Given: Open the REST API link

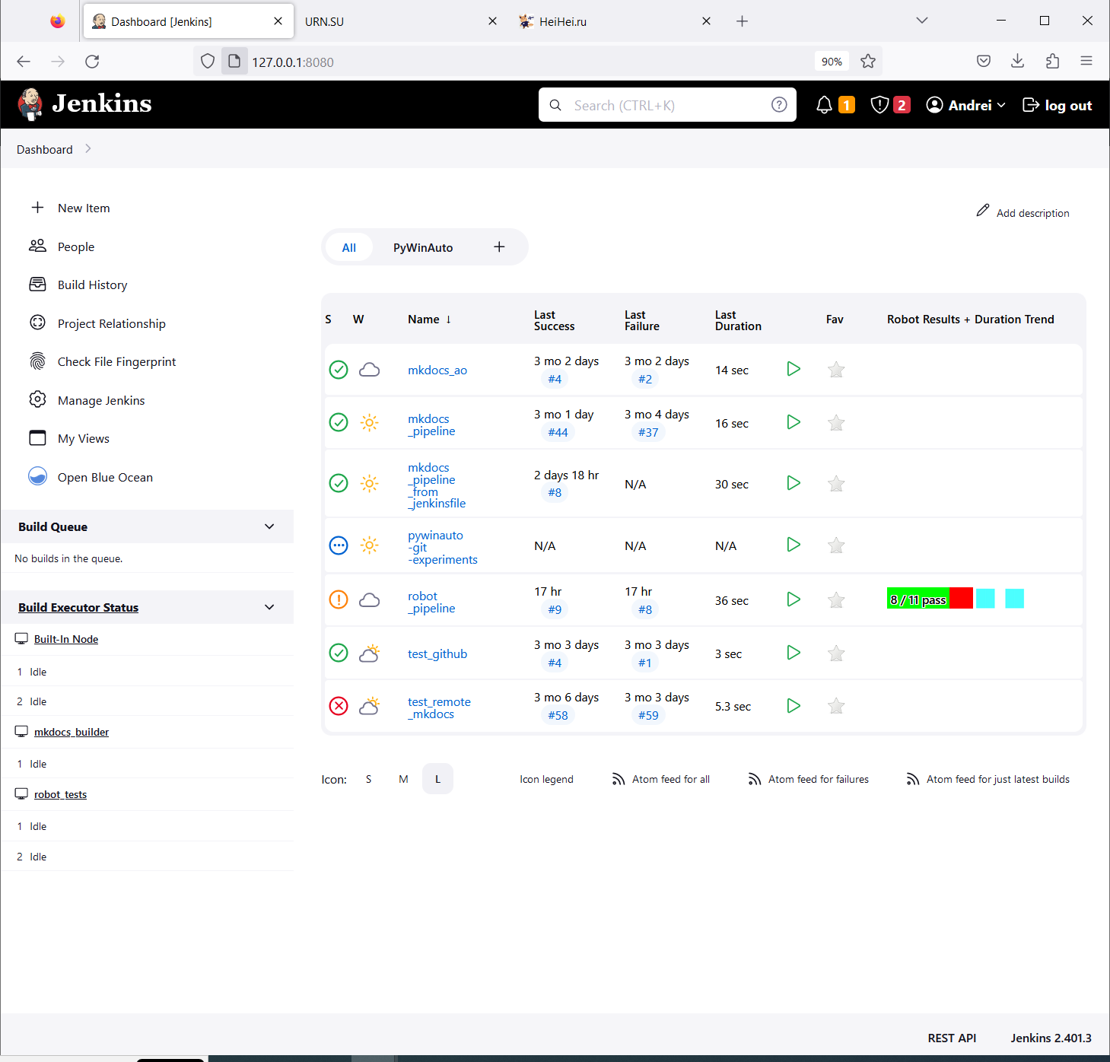Looking at the screenshot, I should (952, 1038).
